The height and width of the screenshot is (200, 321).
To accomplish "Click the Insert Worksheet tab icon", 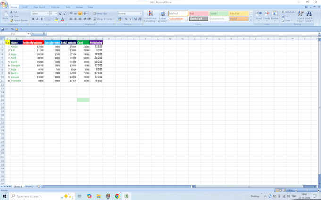I will [x=38, y=187].
